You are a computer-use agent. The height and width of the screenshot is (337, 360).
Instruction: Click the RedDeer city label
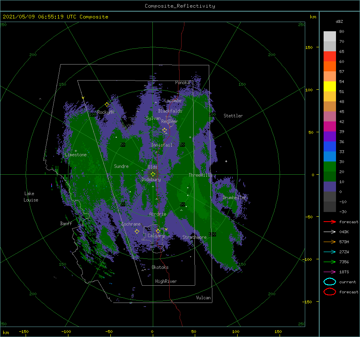pos(170,121)
